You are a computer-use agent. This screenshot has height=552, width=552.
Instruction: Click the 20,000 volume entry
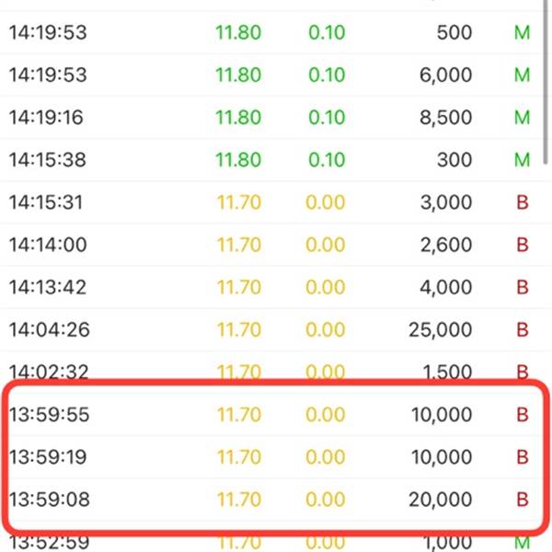[441, 500]
